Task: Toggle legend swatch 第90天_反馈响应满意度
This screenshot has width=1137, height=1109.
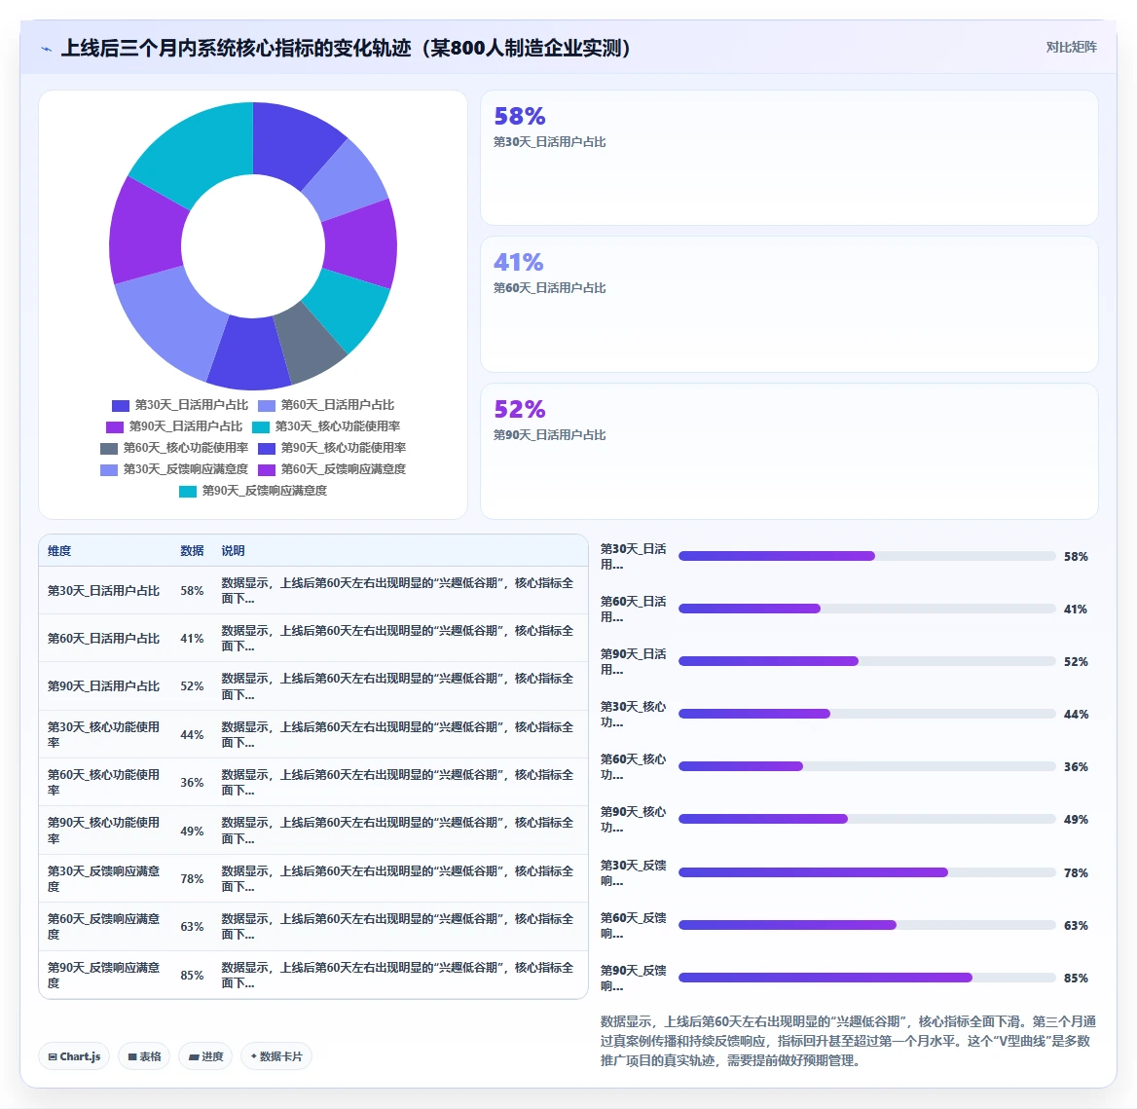Action: point(188,491)
